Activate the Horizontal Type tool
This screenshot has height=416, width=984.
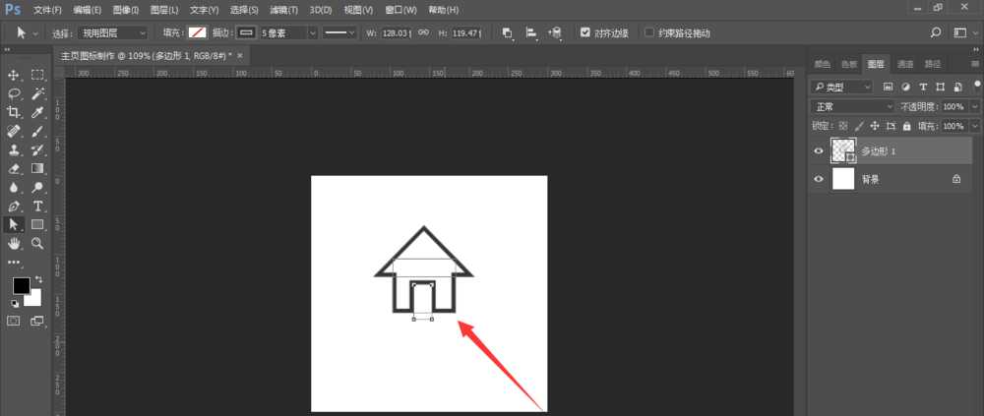[x=38, y=207]
